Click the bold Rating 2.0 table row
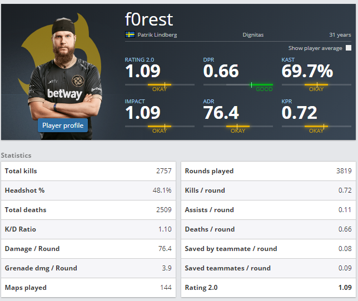Screen dimensions: 358x301 click(x=268, y=288)
